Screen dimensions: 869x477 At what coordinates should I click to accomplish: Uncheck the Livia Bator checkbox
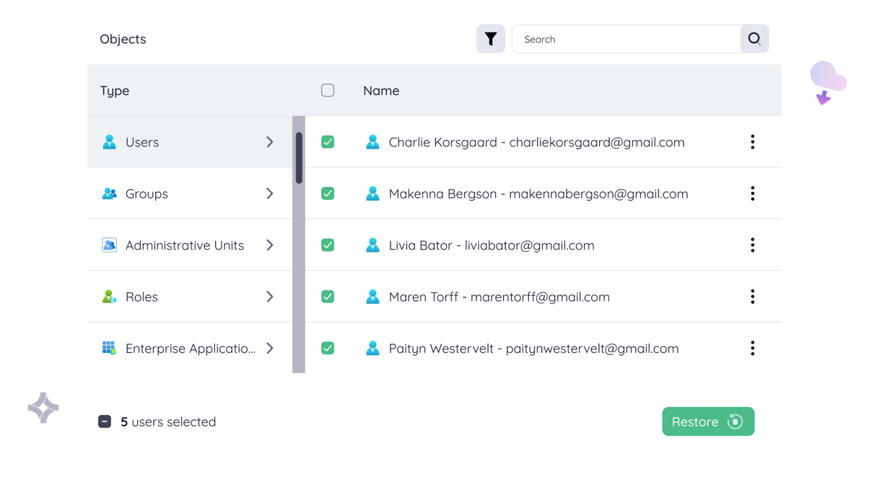click(x=328, y=245)
